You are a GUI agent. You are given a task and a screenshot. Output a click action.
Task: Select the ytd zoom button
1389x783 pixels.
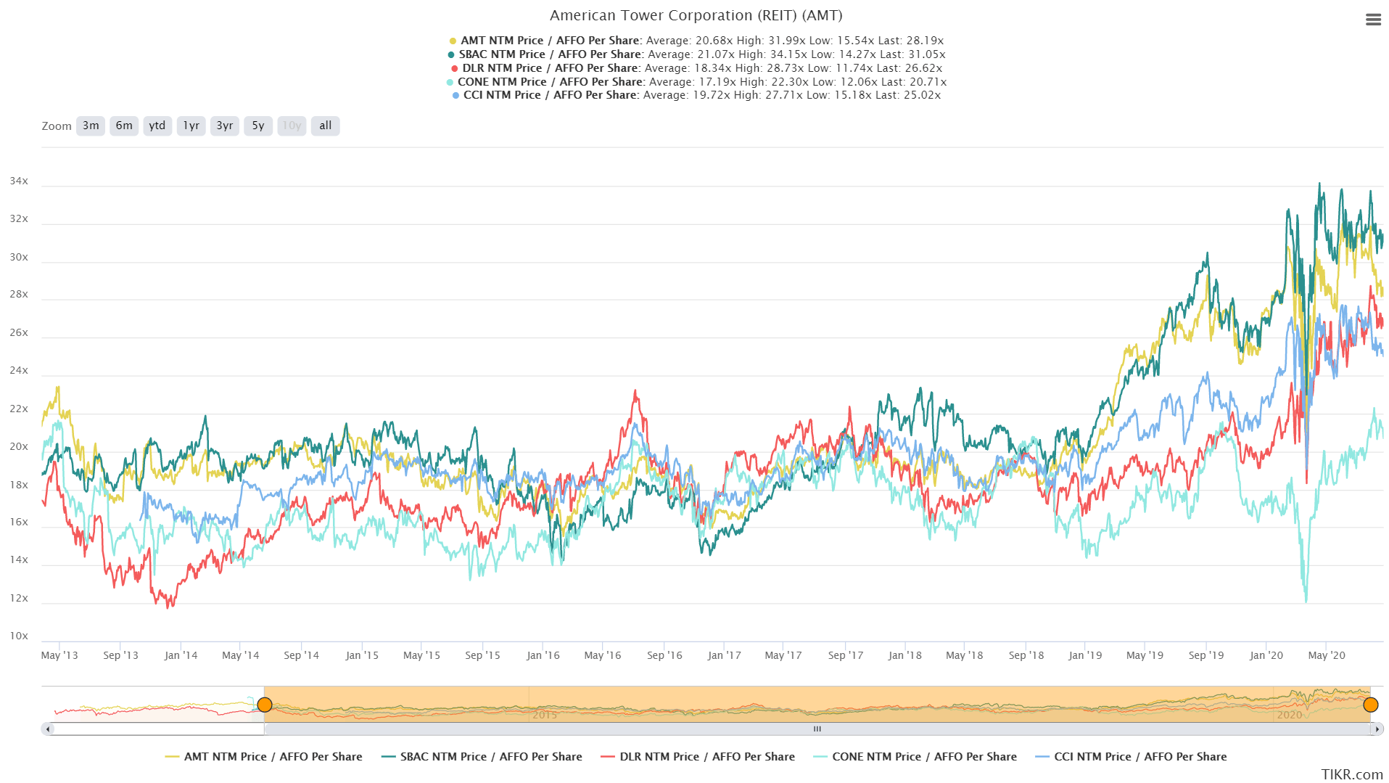pos(157,126)
